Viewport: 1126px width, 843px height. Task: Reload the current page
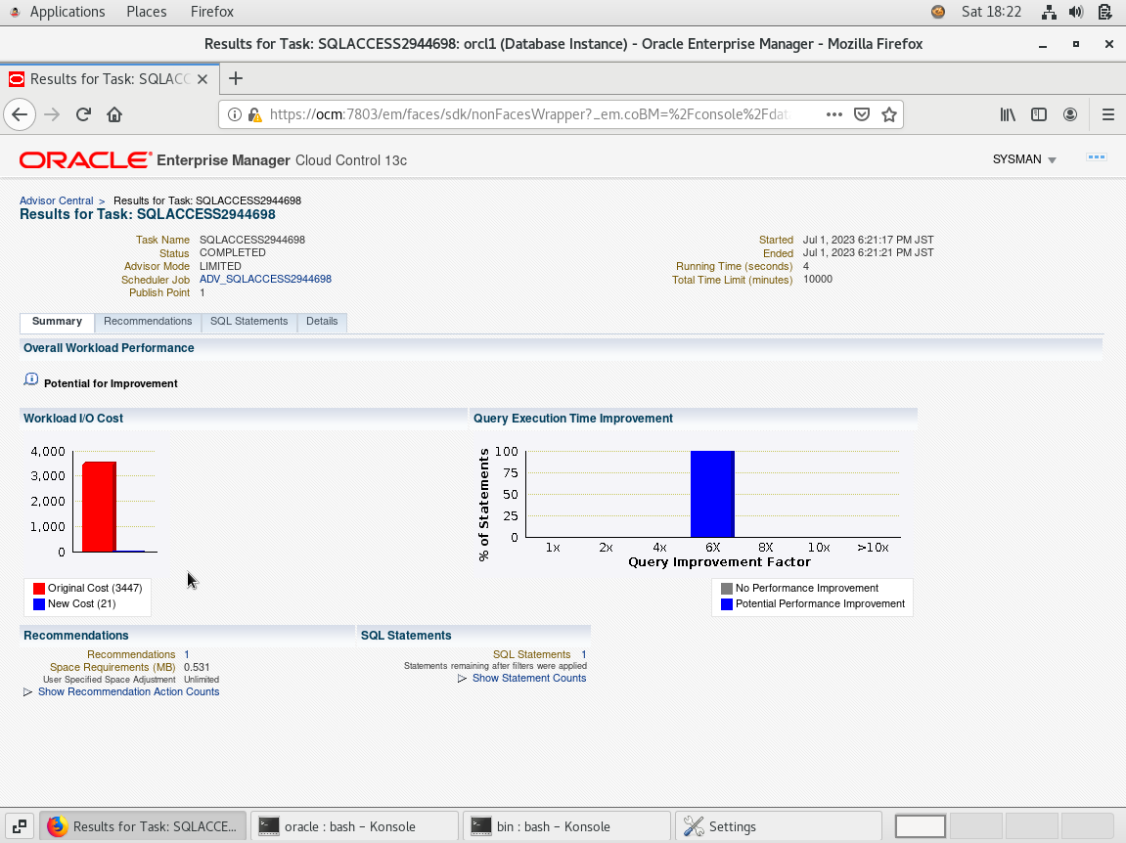point(83,114)
